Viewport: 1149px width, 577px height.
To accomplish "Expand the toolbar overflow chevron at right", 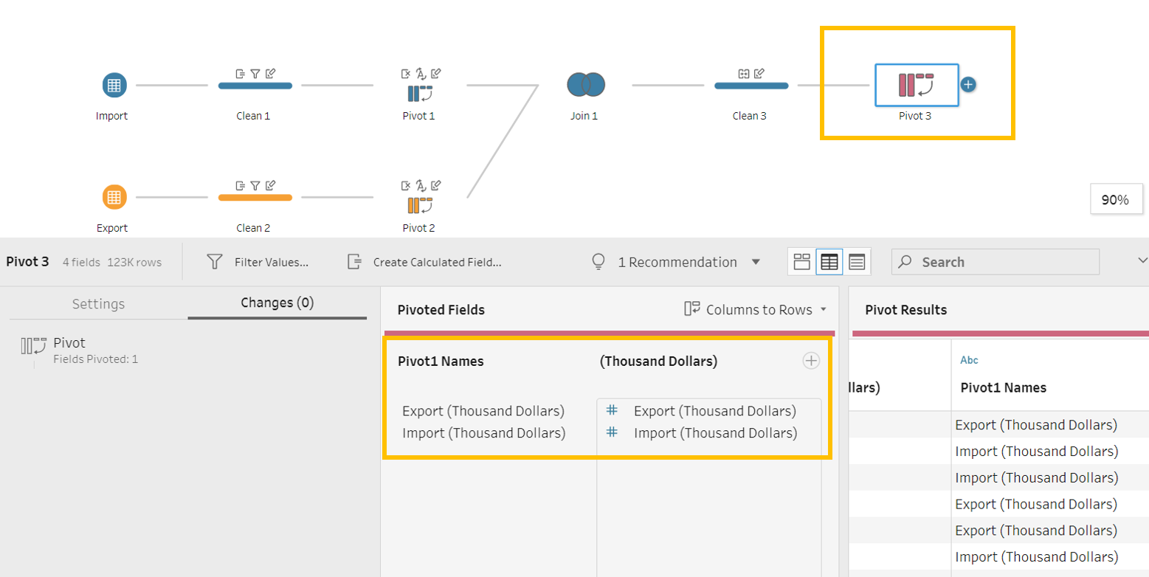I will (1142, 260).
